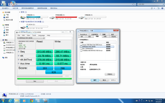
Task: Click the green progress bar in AS SSD
Action: tap(45, 79)
